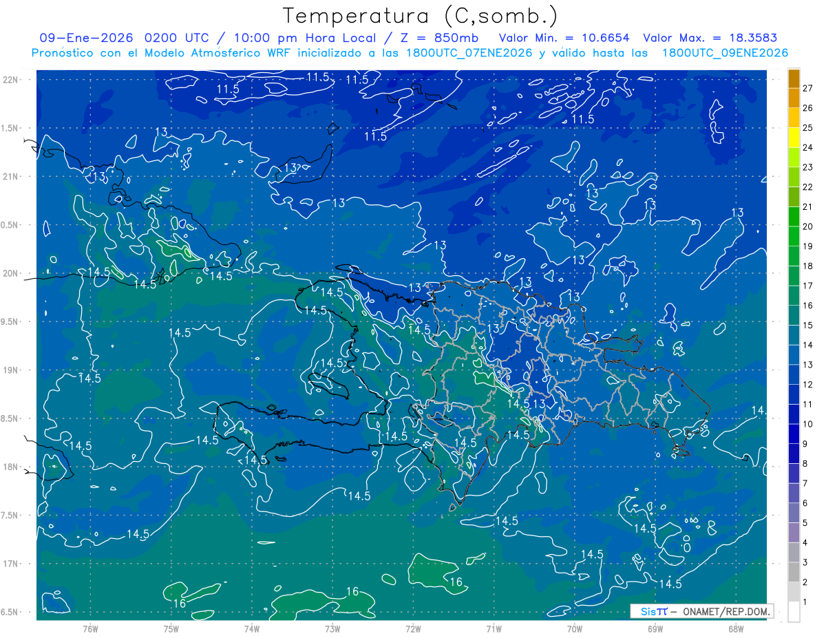Click the white bottom swatch of the color scale
The height and width of the screenshot is (638, 826).
coord(794,612)
